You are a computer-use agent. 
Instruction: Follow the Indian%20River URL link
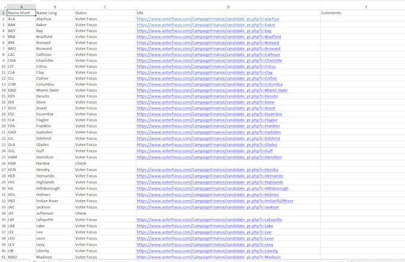[x=215, y=201]
